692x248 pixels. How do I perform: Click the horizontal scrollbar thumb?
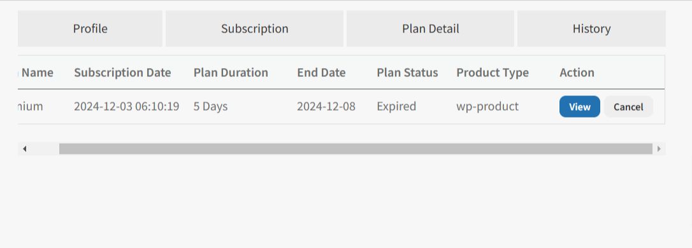point(356,149)
